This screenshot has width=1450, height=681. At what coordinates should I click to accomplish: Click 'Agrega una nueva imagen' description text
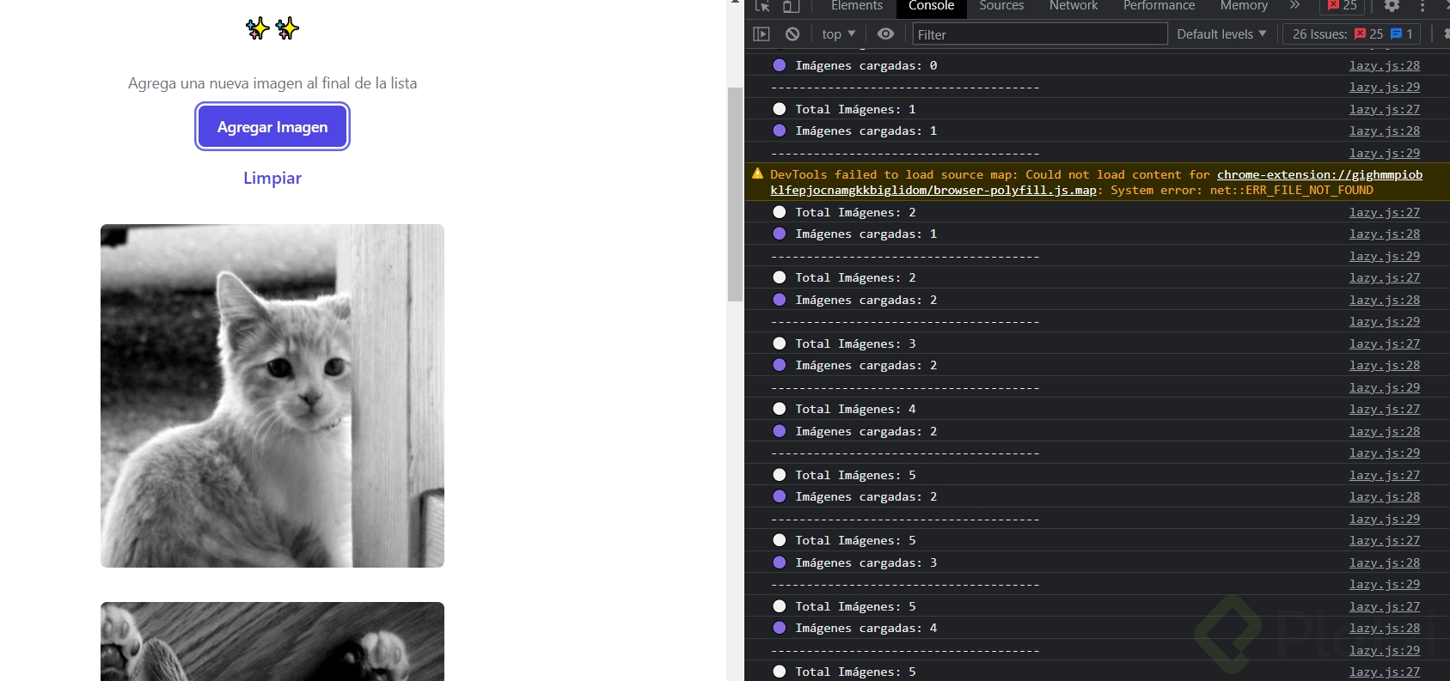[x=272, y=83]
